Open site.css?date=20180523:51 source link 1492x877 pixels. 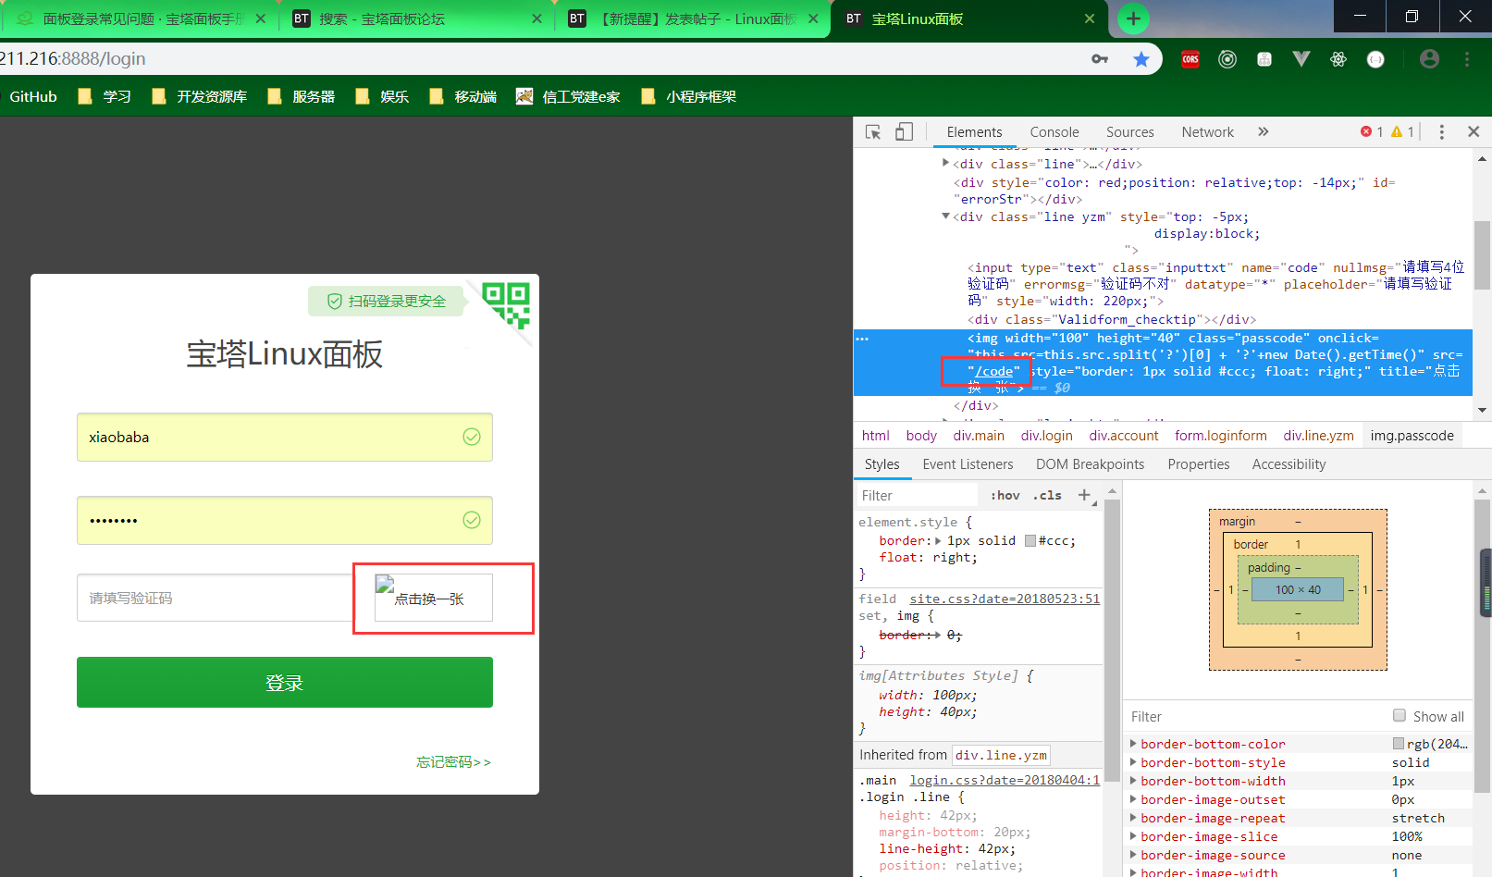pyautogui.click(x=1005, y=599)
